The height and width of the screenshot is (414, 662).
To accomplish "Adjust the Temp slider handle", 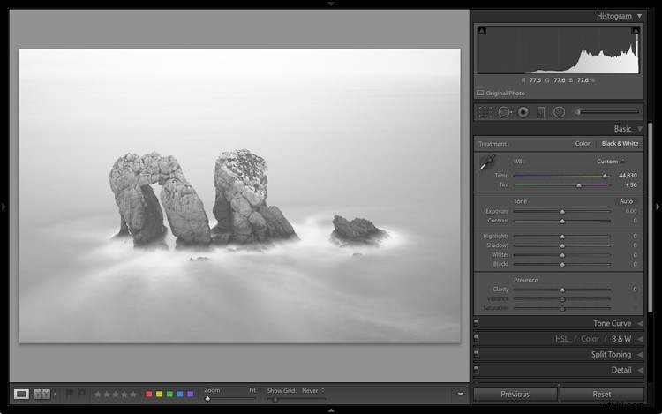I will point(605,176).
